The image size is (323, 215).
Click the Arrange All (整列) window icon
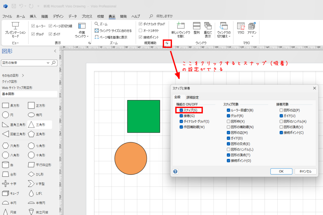click(197, 26)
